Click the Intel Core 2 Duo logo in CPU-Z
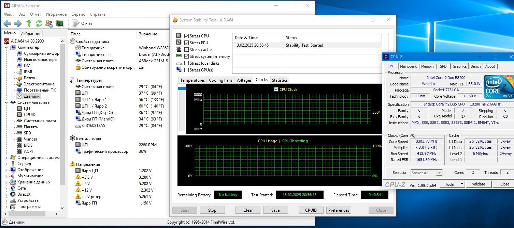The width and height of the screenshot is (514, 228). (x=498, y=86)
